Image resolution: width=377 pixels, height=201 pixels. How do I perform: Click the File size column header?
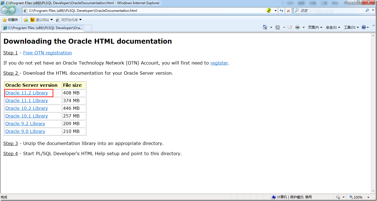tap(73, 85)
